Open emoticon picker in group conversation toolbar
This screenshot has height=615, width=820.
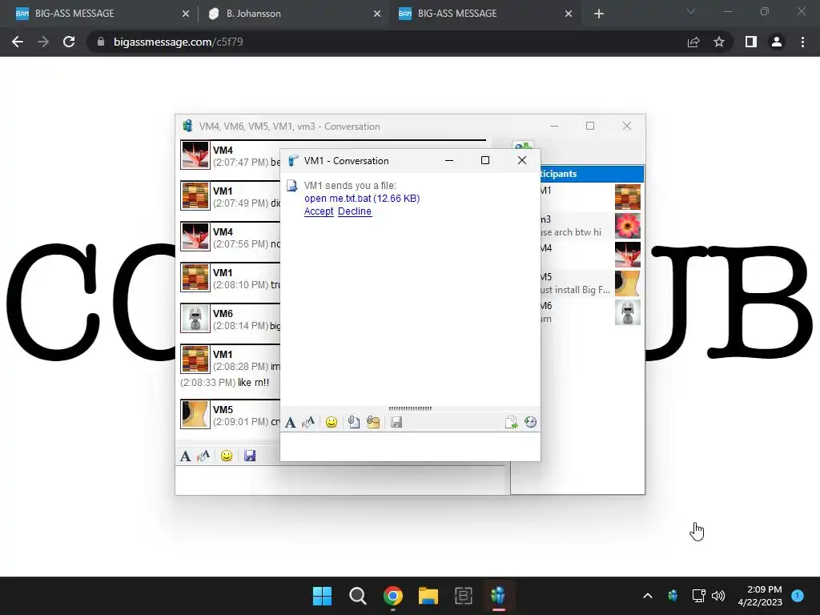[x=227, y=456]
